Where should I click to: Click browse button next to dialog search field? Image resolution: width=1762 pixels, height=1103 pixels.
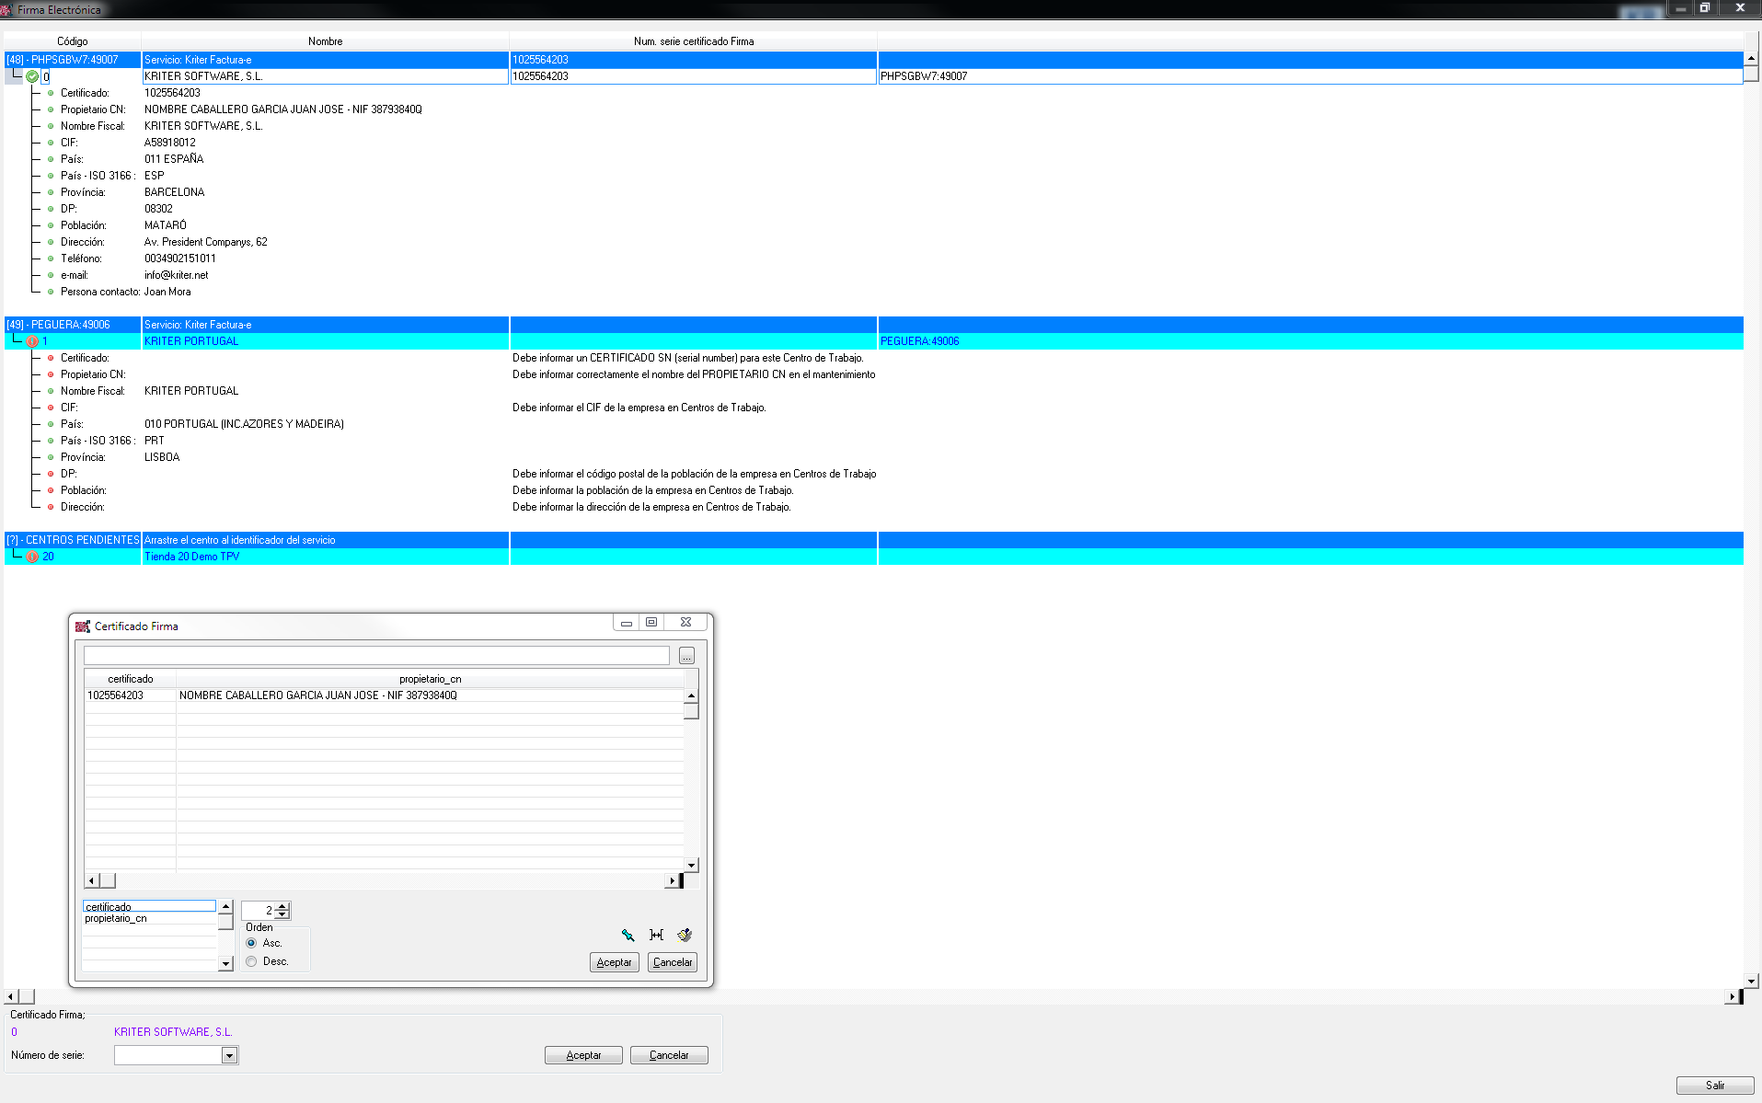tap(686, 656)
